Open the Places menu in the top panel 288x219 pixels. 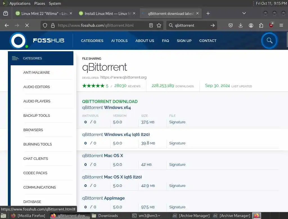coord(39,3)
